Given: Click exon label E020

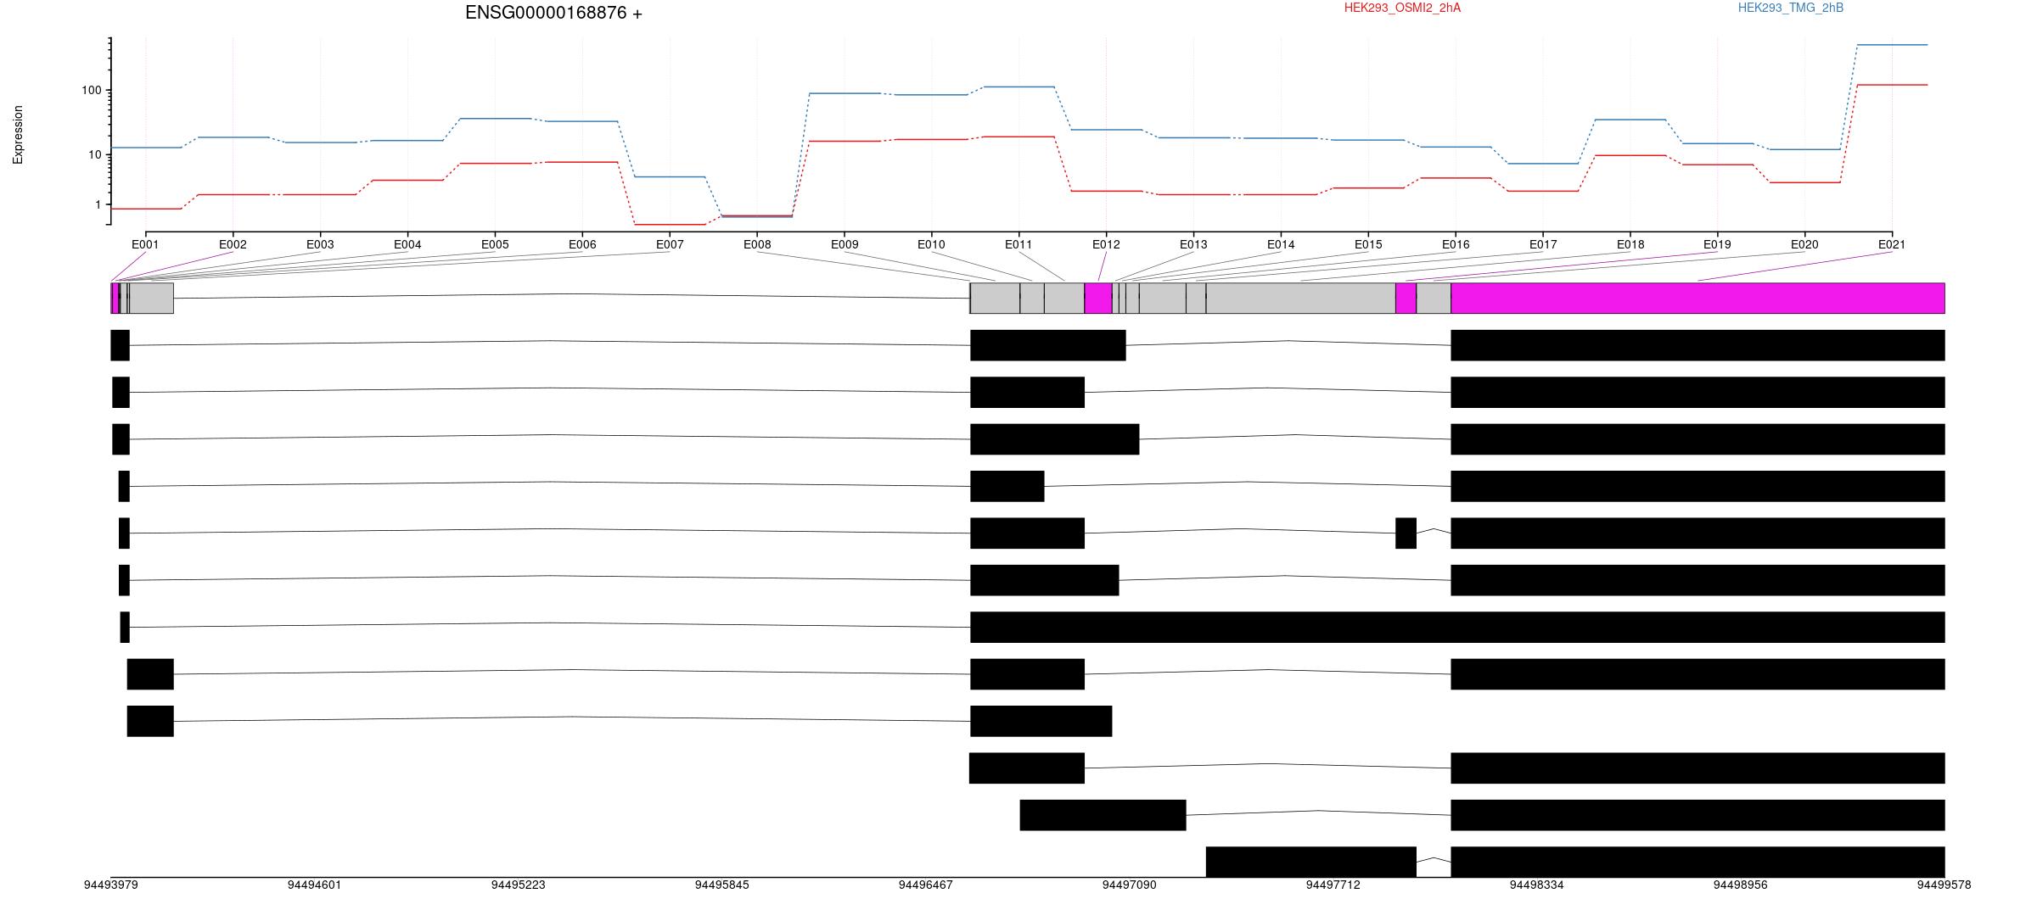Looking at the screenshot, I should tap(1804, 244).
